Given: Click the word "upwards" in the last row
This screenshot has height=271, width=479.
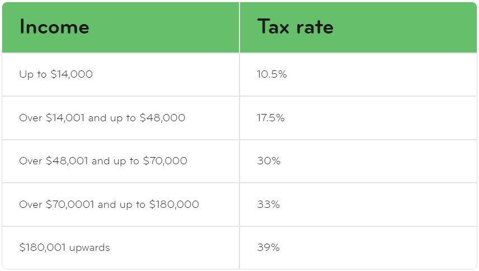Looking at the screenshot, I should (x=90, y=248).
